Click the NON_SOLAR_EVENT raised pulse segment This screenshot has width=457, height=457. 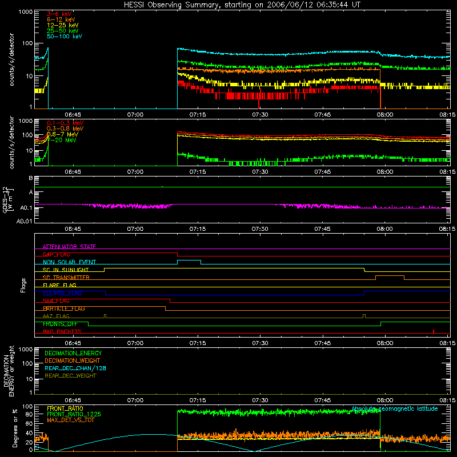(x=189, y=260)
